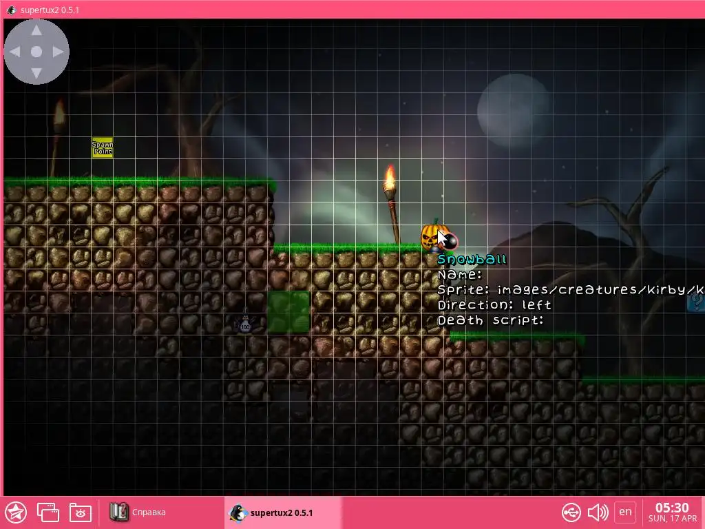Click the left arrow on the navigation pad
705x529 pixels.
click(x=15, y=52)
